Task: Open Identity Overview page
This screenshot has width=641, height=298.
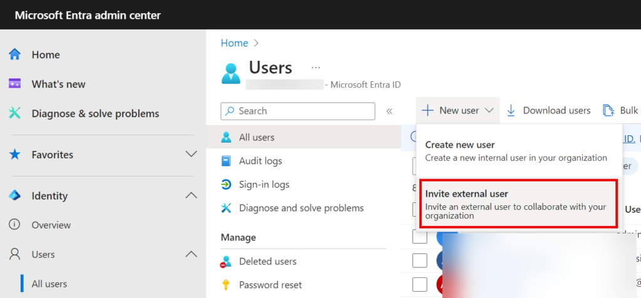Action: pos(51,225)
